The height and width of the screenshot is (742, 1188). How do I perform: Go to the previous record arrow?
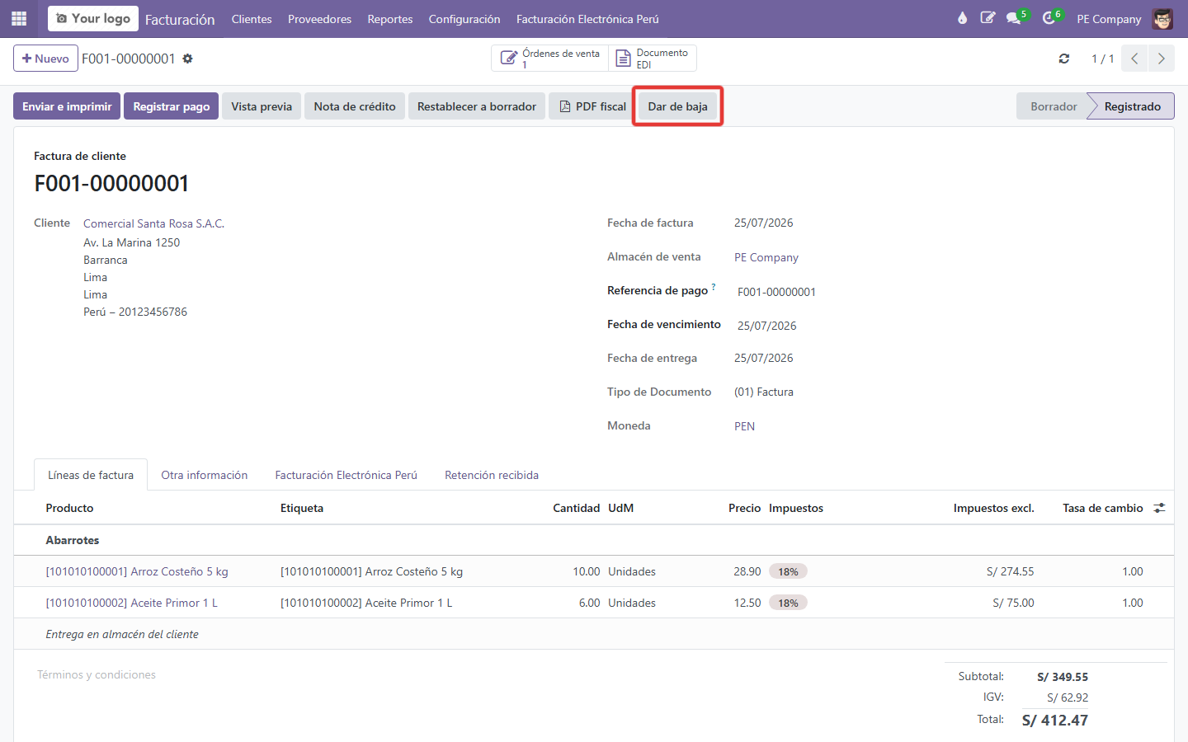[1134, 59]
